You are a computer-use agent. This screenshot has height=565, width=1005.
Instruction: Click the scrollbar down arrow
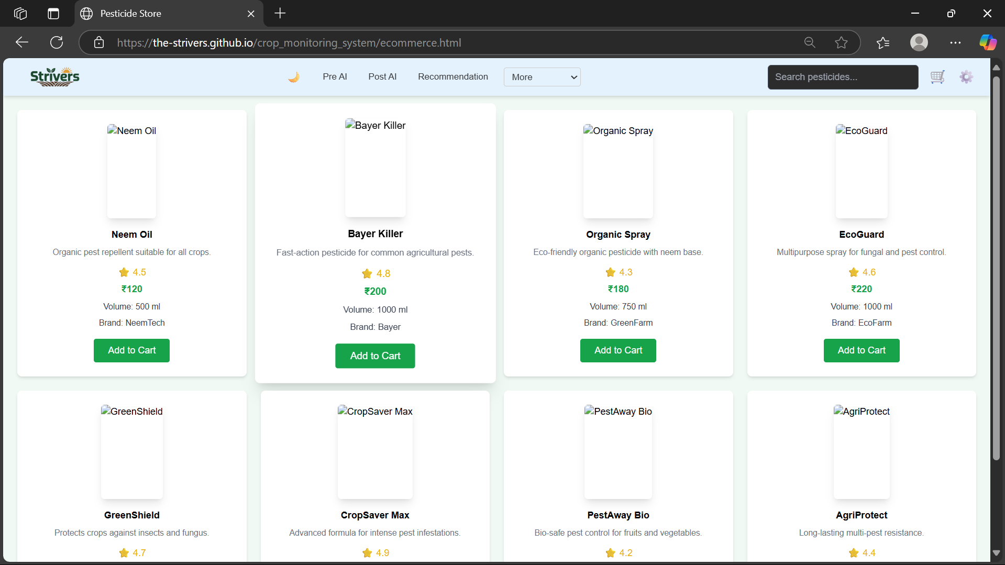pyautogui.click(x=996, y=553)
